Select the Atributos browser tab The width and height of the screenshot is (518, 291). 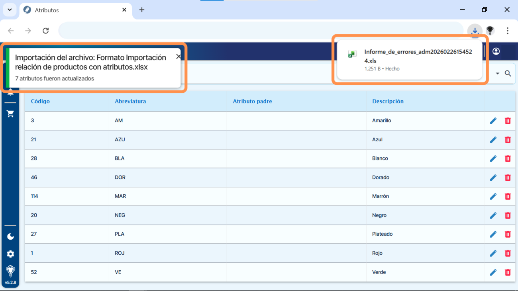tap(72, 10)
